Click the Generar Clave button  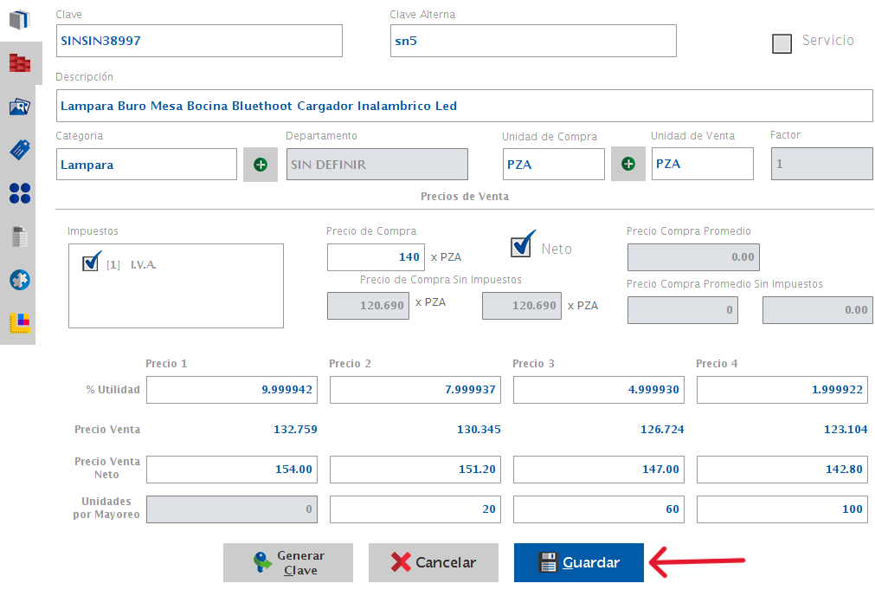288,562
